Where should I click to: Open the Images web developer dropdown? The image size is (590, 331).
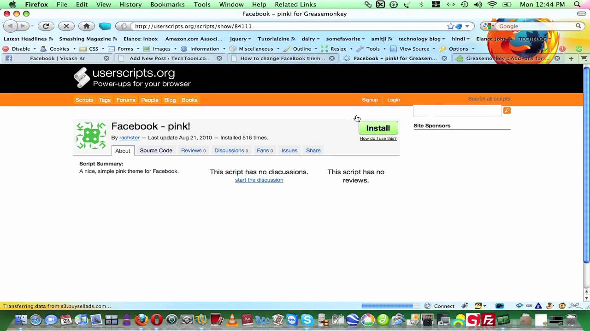(160, 49)
